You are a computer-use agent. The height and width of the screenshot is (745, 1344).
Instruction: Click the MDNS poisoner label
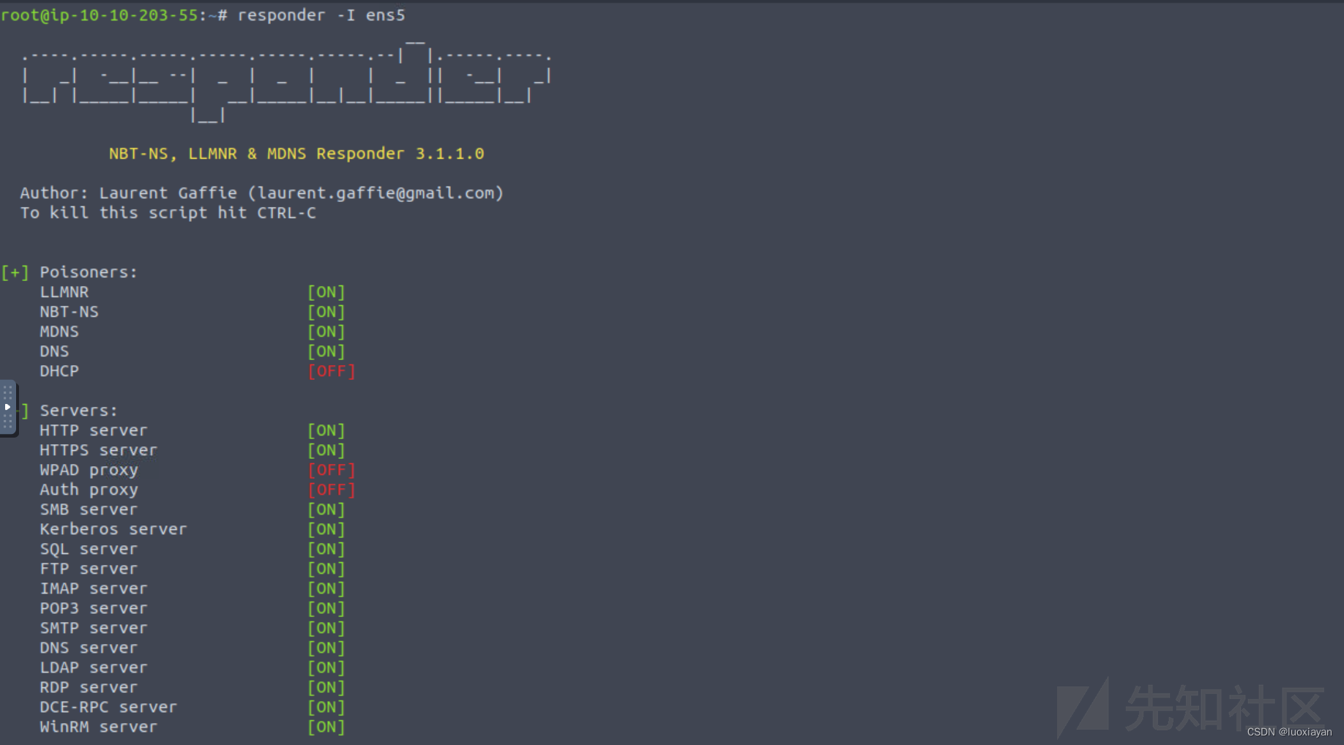pyautogui.click(x=59, y=332)
